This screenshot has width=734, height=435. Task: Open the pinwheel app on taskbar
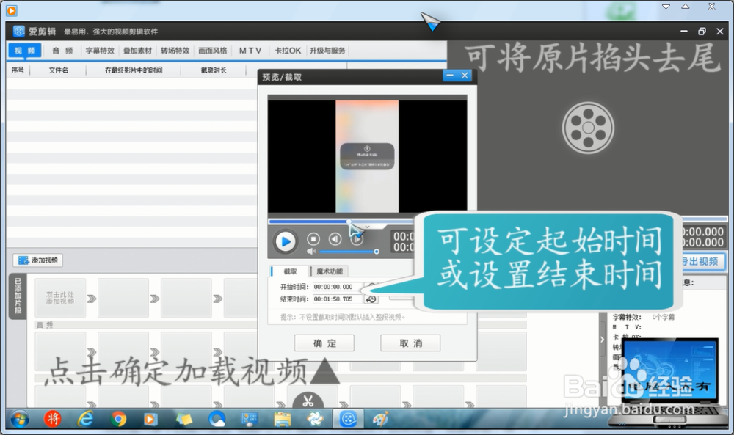tap(315, 419)
